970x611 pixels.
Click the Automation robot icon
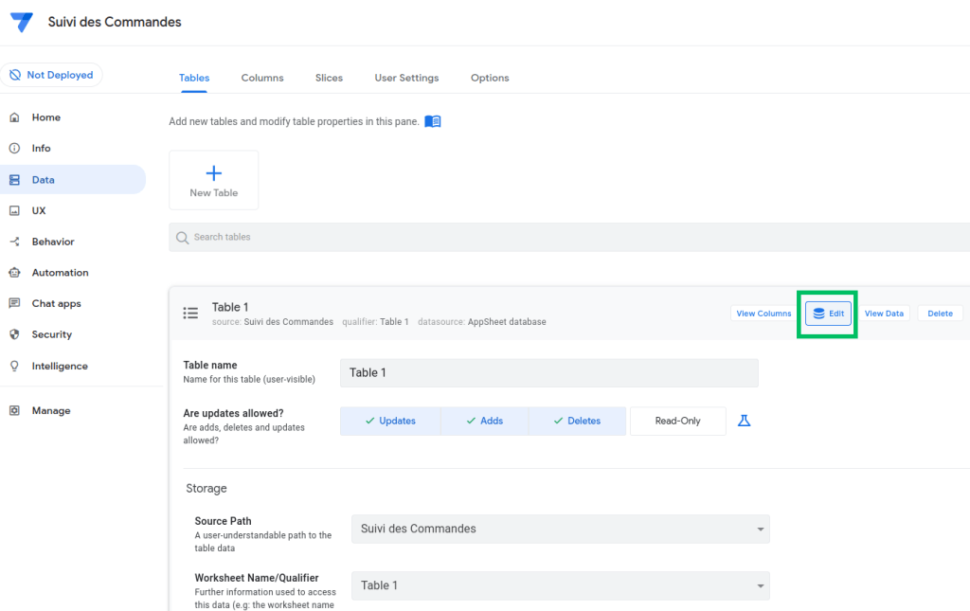coord(15,273)
